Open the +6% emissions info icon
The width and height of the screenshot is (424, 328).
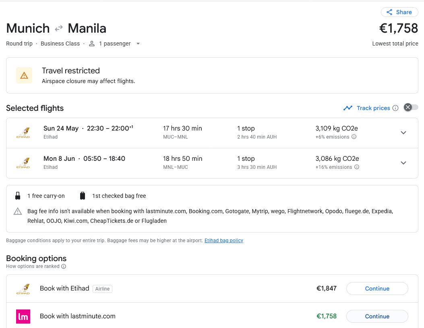354,137
